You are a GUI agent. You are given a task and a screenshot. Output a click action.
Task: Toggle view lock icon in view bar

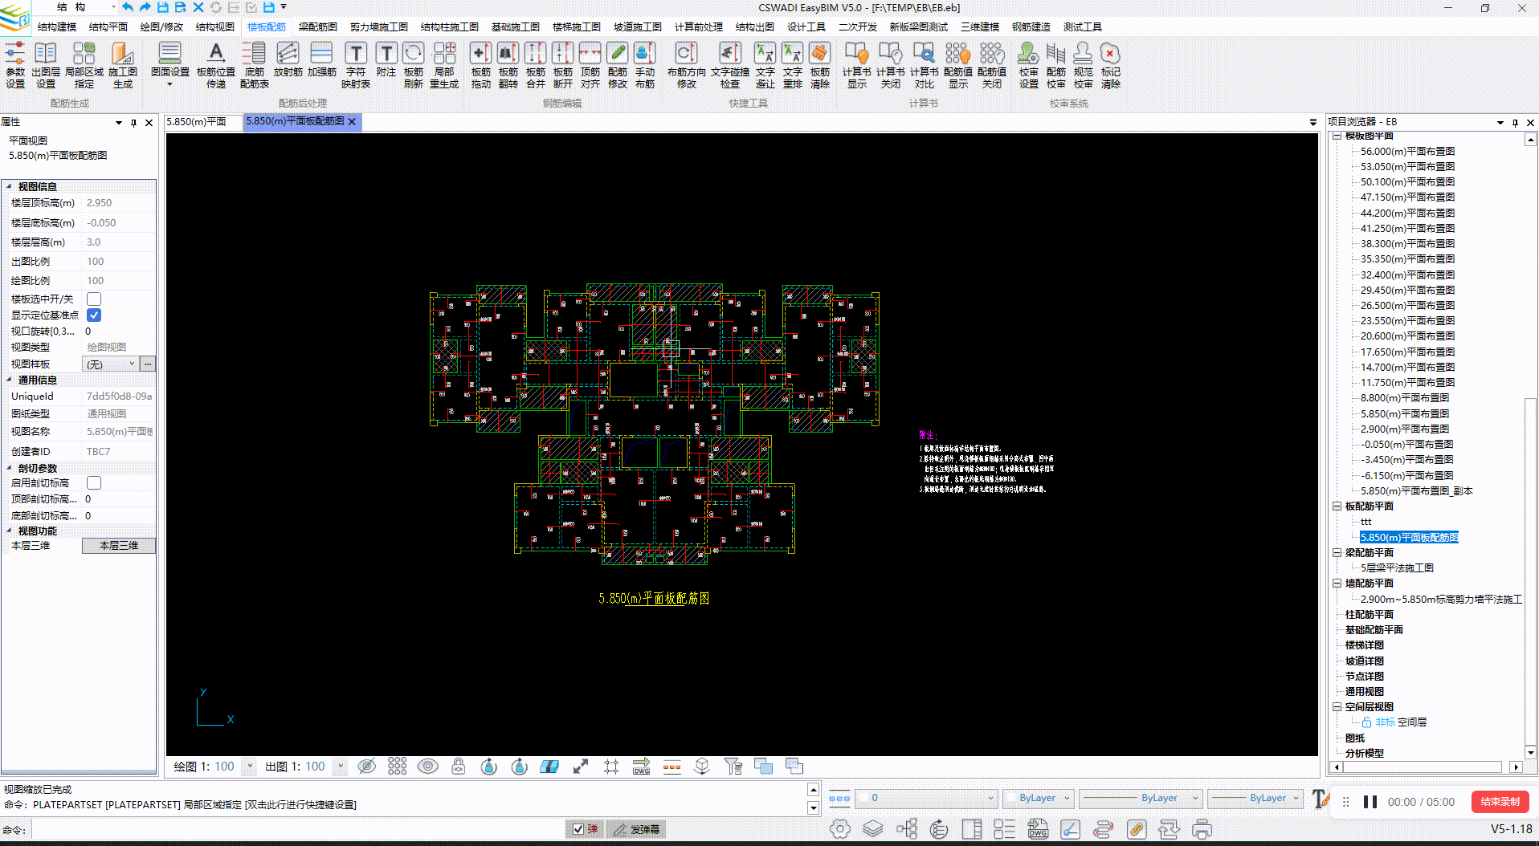458,767
